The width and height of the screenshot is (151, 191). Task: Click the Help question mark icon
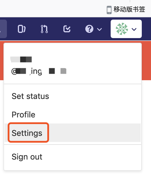(89, 29)
